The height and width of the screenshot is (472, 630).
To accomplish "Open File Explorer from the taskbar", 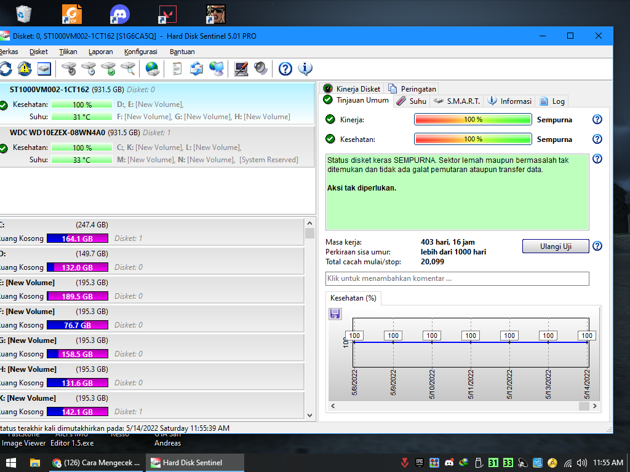I will [x=35, y=463].
